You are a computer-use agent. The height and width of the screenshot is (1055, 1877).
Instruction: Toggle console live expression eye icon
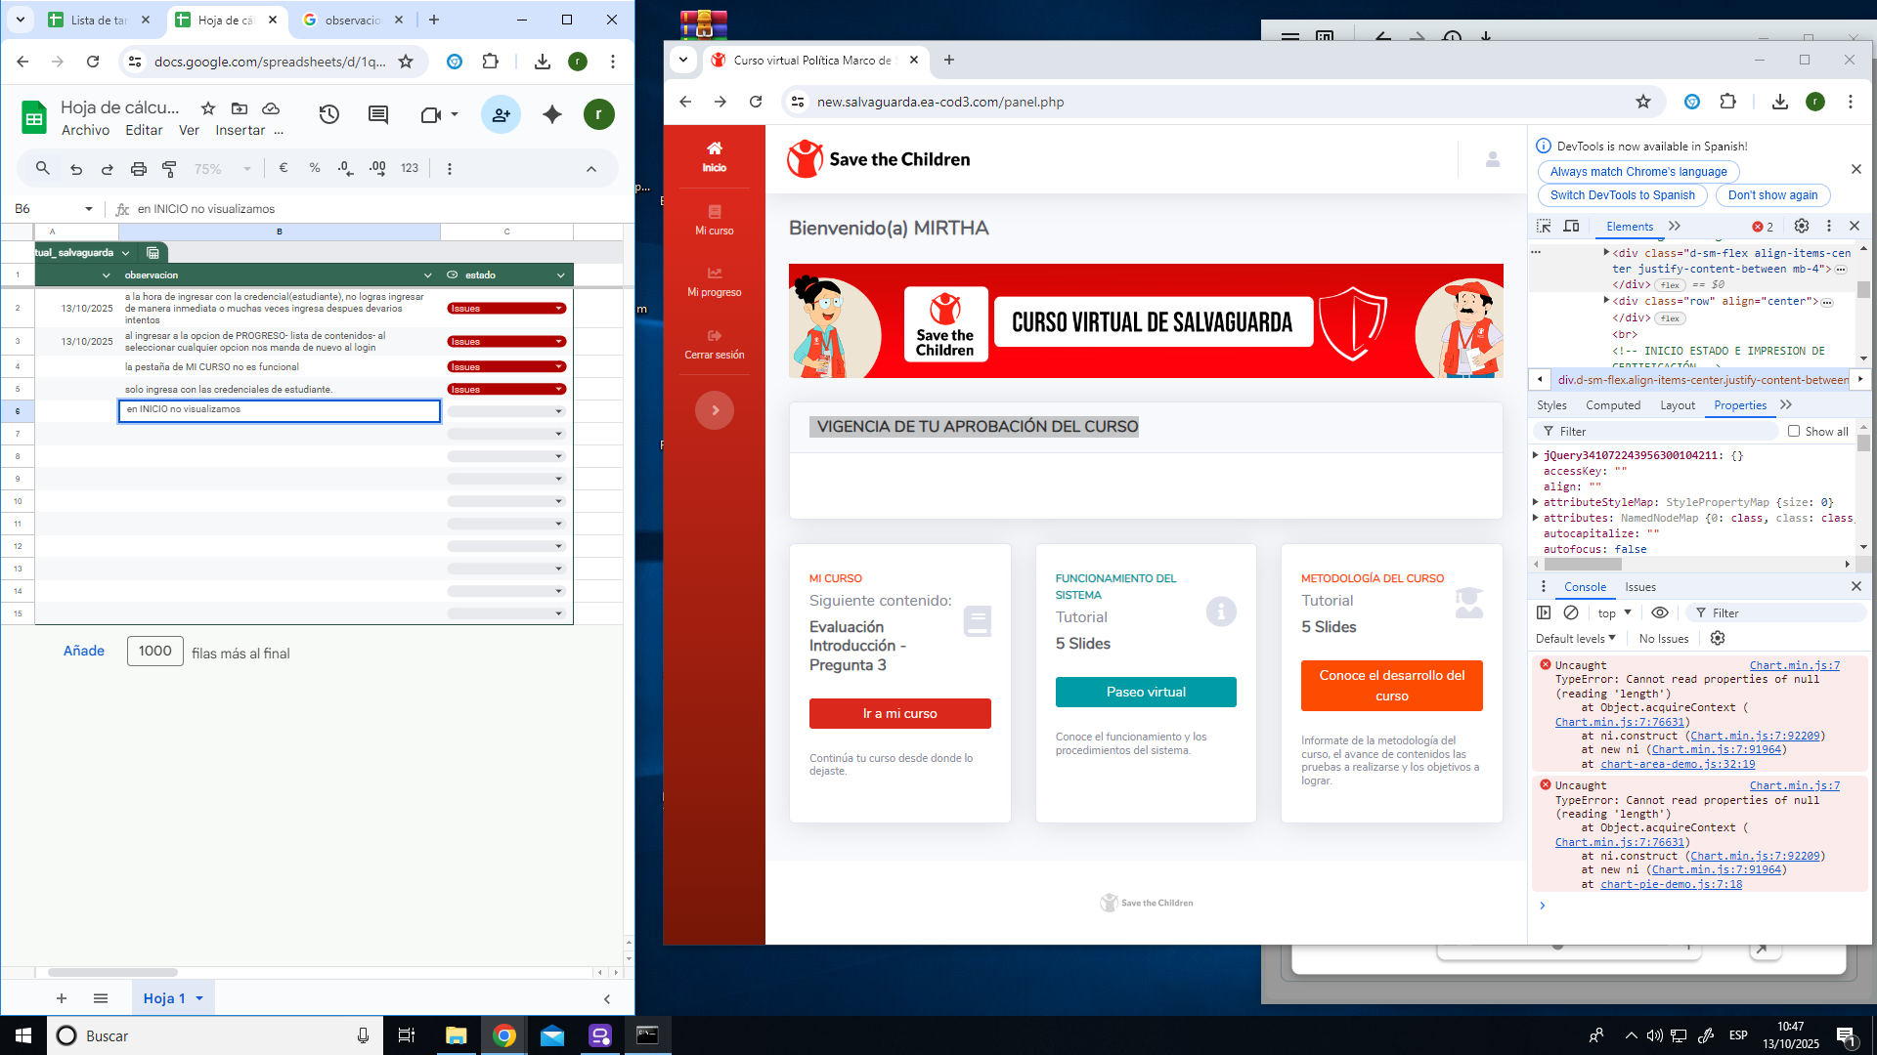click(x=1659, y=612)
